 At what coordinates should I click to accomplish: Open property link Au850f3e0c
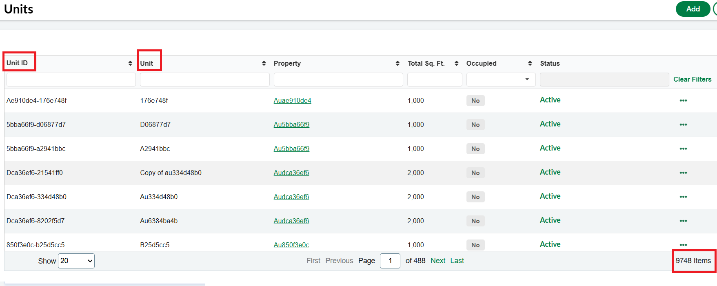291,245
